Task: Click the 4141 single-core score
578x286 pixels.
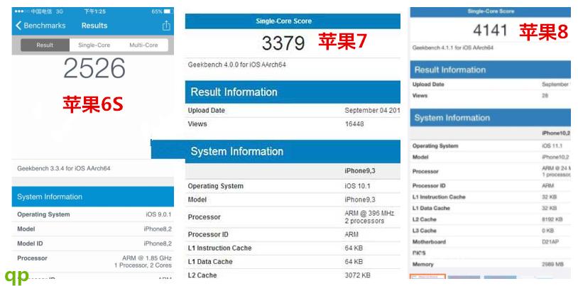Action: [x=490, y=31]
